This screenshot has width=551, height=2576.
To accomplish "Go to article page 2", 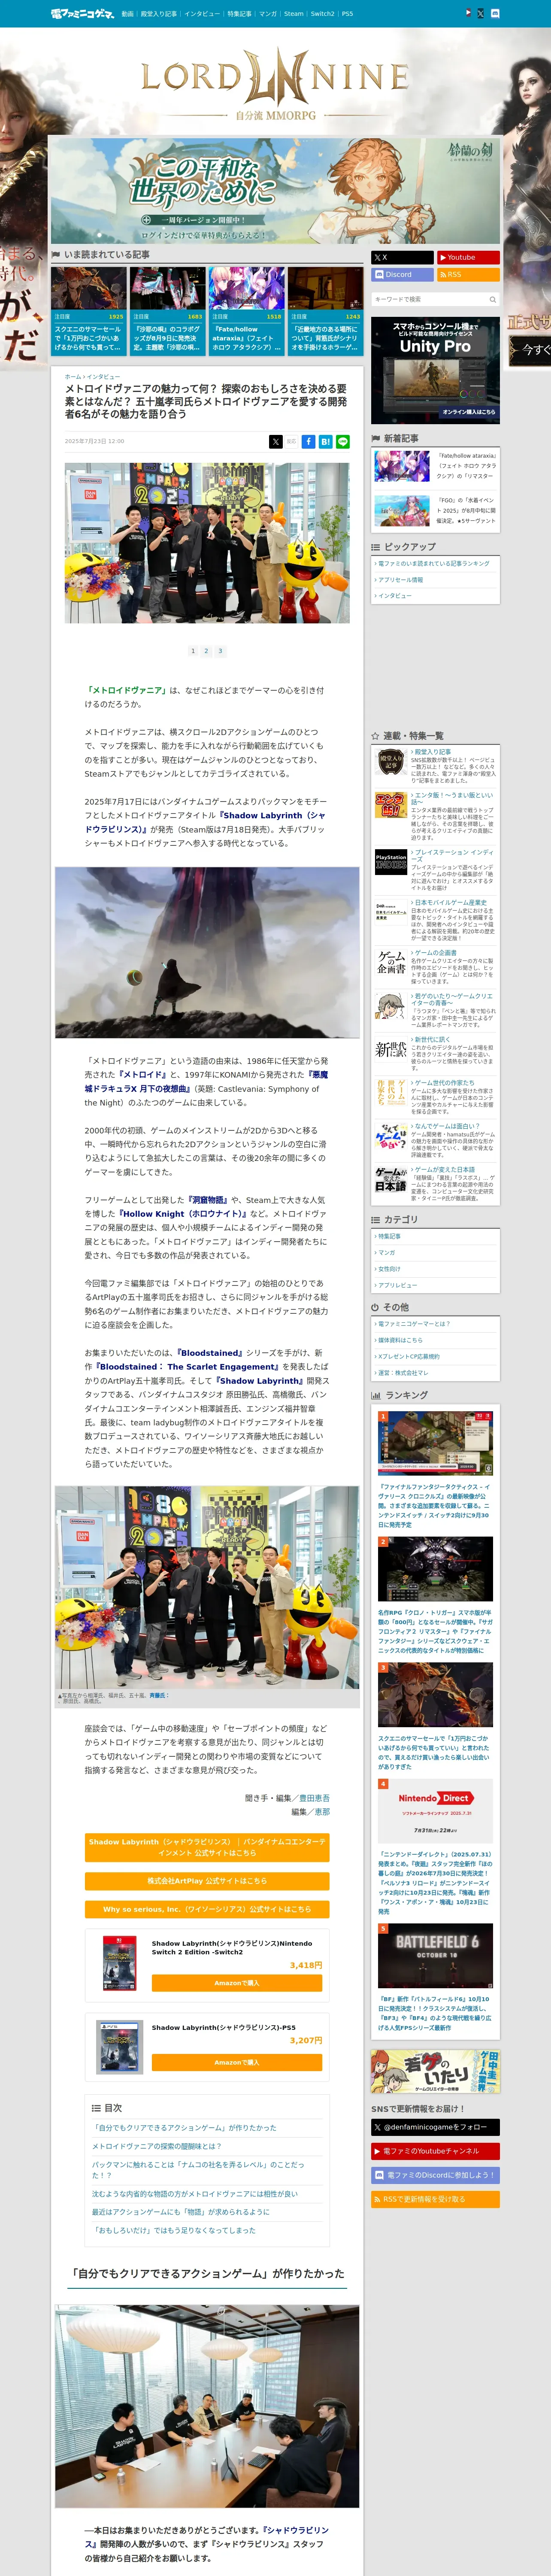I will pyautogui.click(x=206, y=651).
